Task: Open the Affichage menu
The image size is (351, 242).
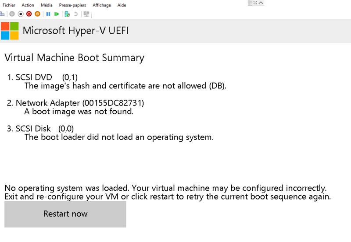Action: pyautogui.click(x=101, y=5)
